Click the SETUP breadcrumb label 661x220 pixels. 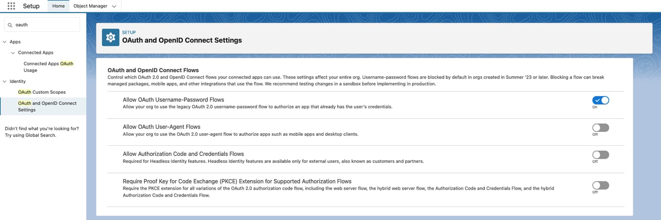[129, 33]
